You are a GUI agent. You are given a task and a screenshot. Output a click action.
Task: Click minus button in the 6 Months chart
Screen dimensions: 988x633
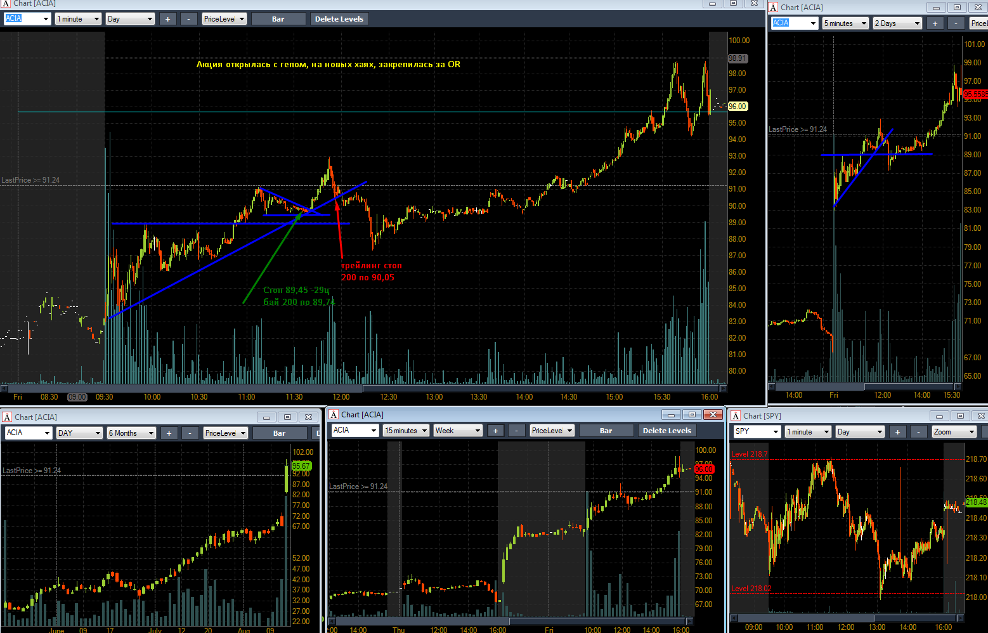(190, 433)
